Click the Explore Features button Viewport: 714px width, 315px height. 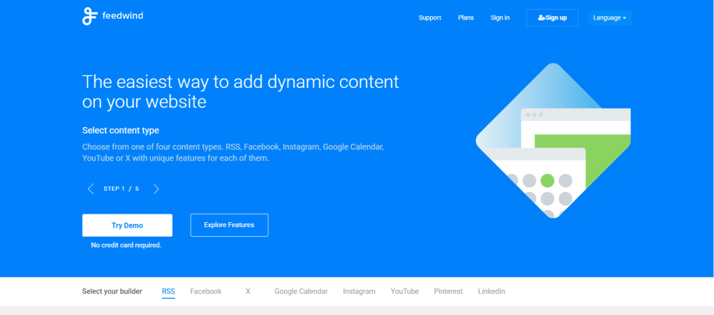pos(229,225)
